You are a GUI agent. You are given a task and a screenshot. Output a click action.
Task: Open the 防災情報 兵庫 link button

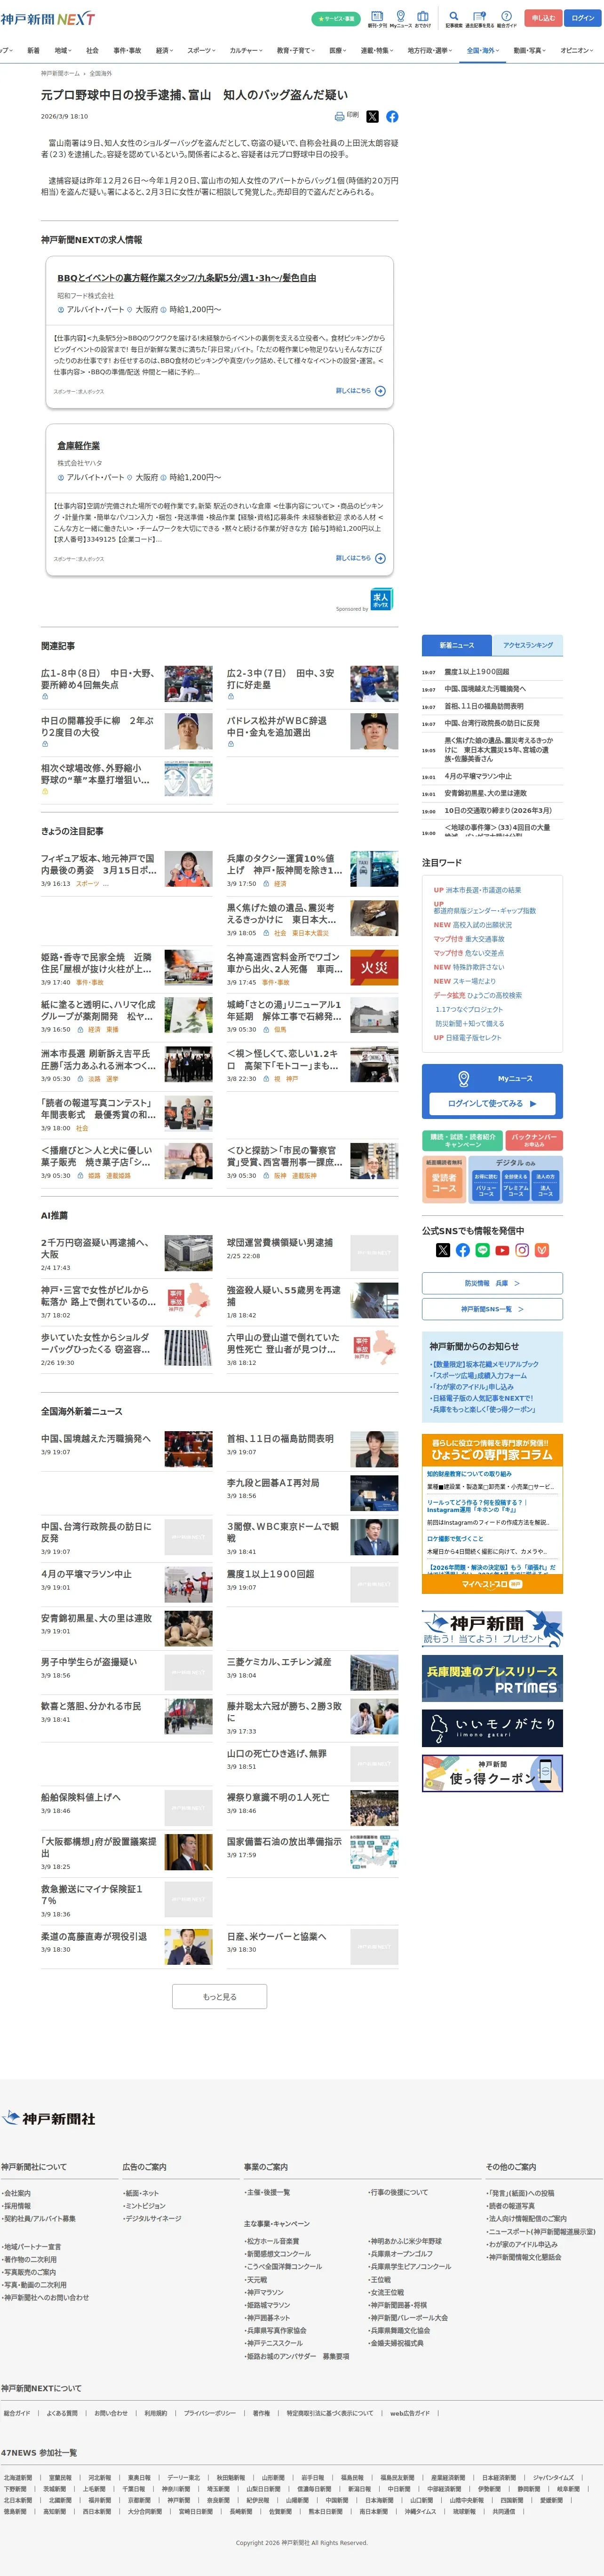(x=492, y=1283)
